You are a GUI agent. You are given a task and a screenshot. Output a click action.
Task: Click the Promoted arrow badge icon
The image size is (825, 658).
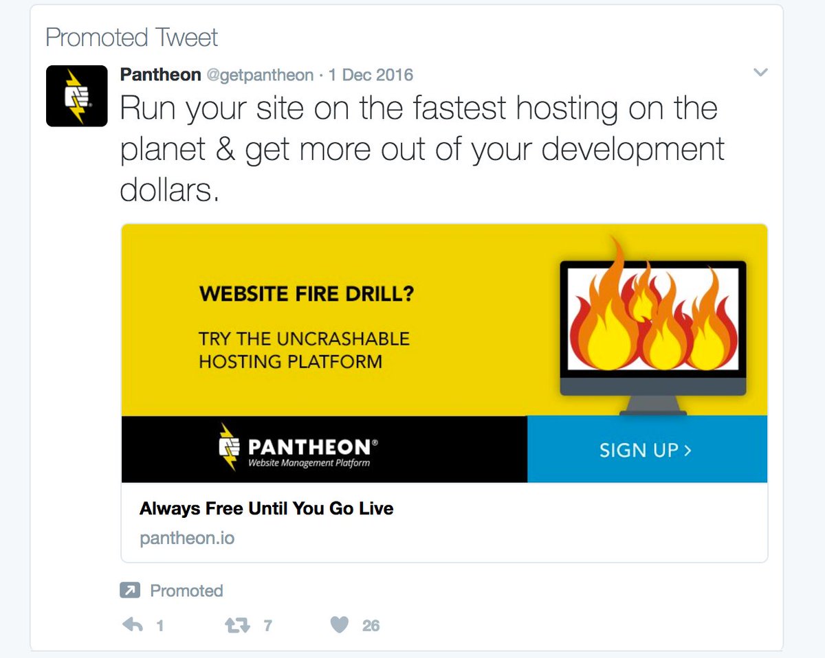[x=129, y=591]
